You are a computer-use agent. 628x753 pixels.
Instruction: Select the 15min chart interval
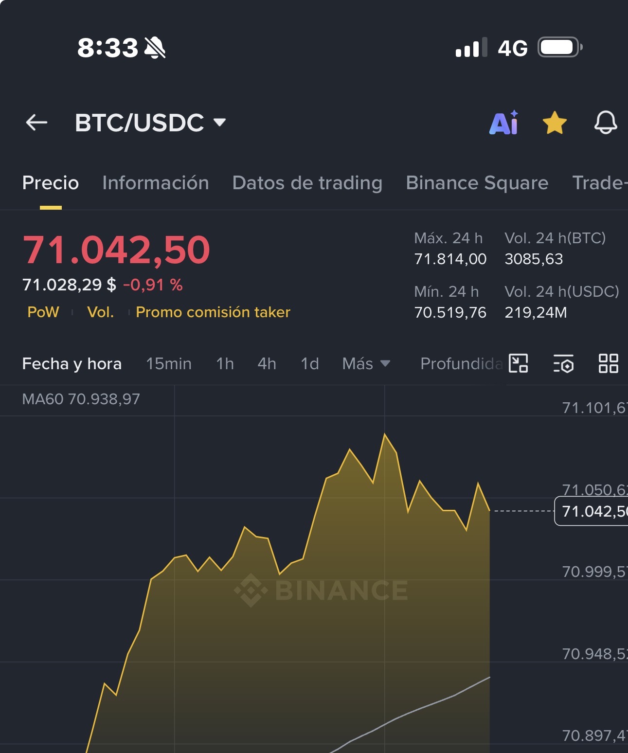click(169, 363)
